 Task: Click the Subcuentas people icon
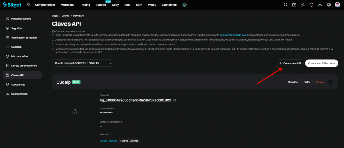pos(7,85)
